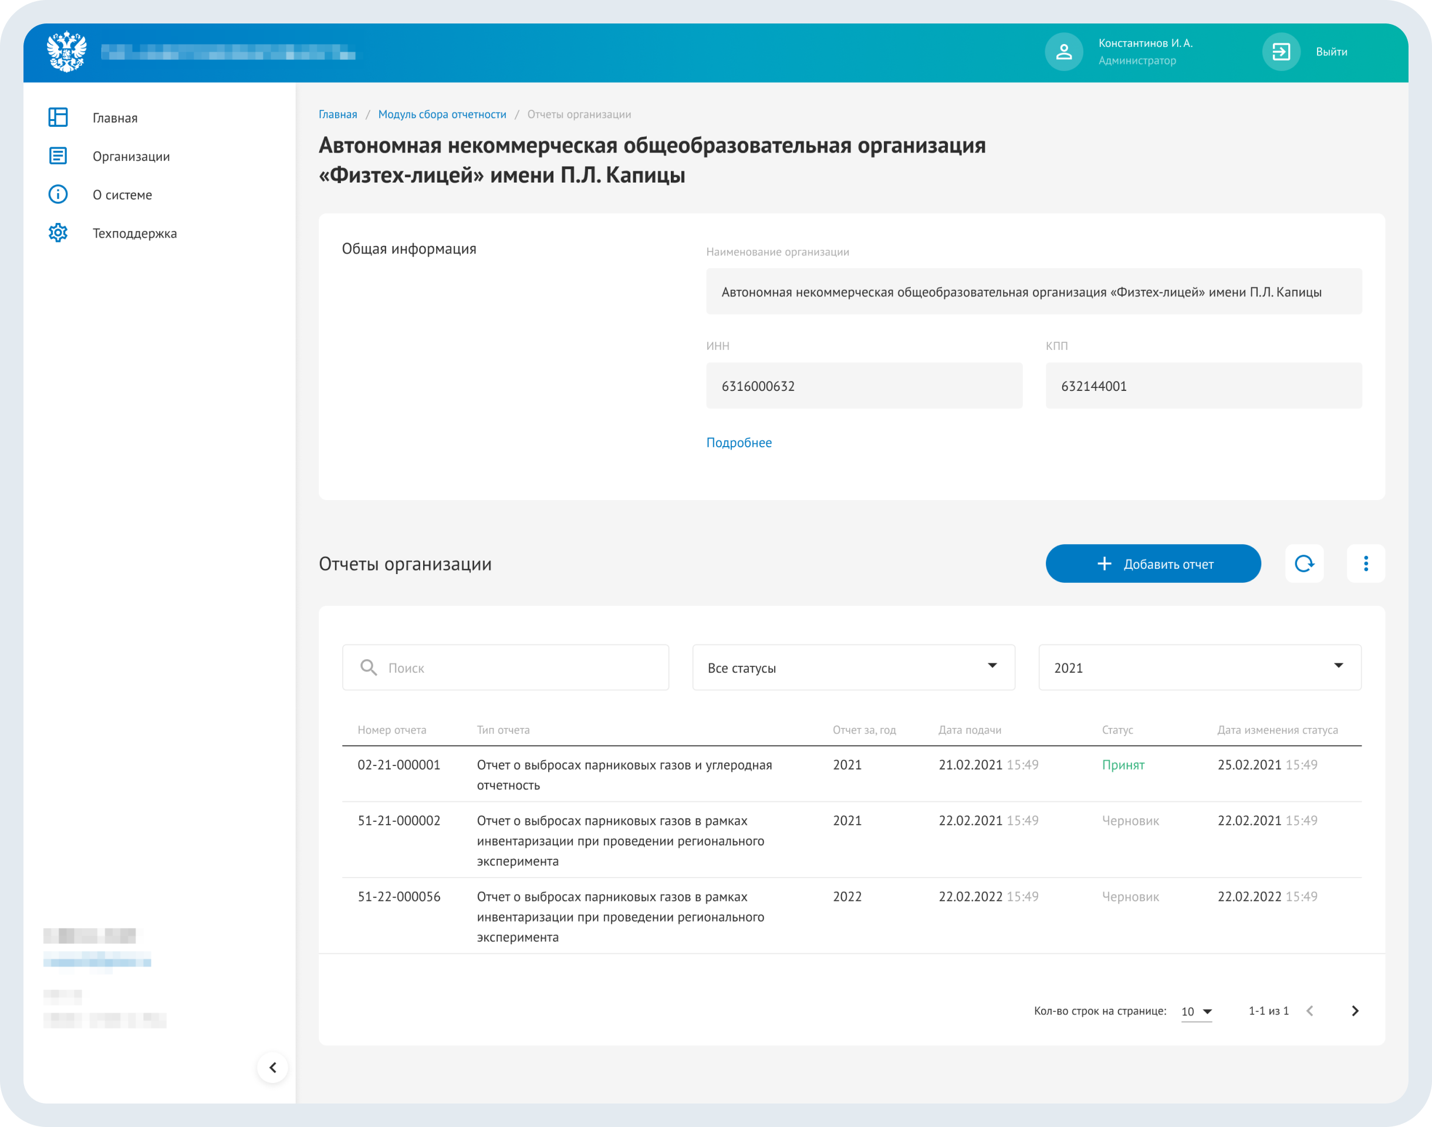Open report row 51-21-000002
Viewport: 1432px width, 1127px height.
[x=398, y=821]
